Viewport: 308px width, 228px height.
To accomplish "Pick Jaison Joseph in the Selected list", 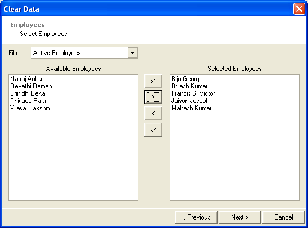I will (x=190, y=101).
